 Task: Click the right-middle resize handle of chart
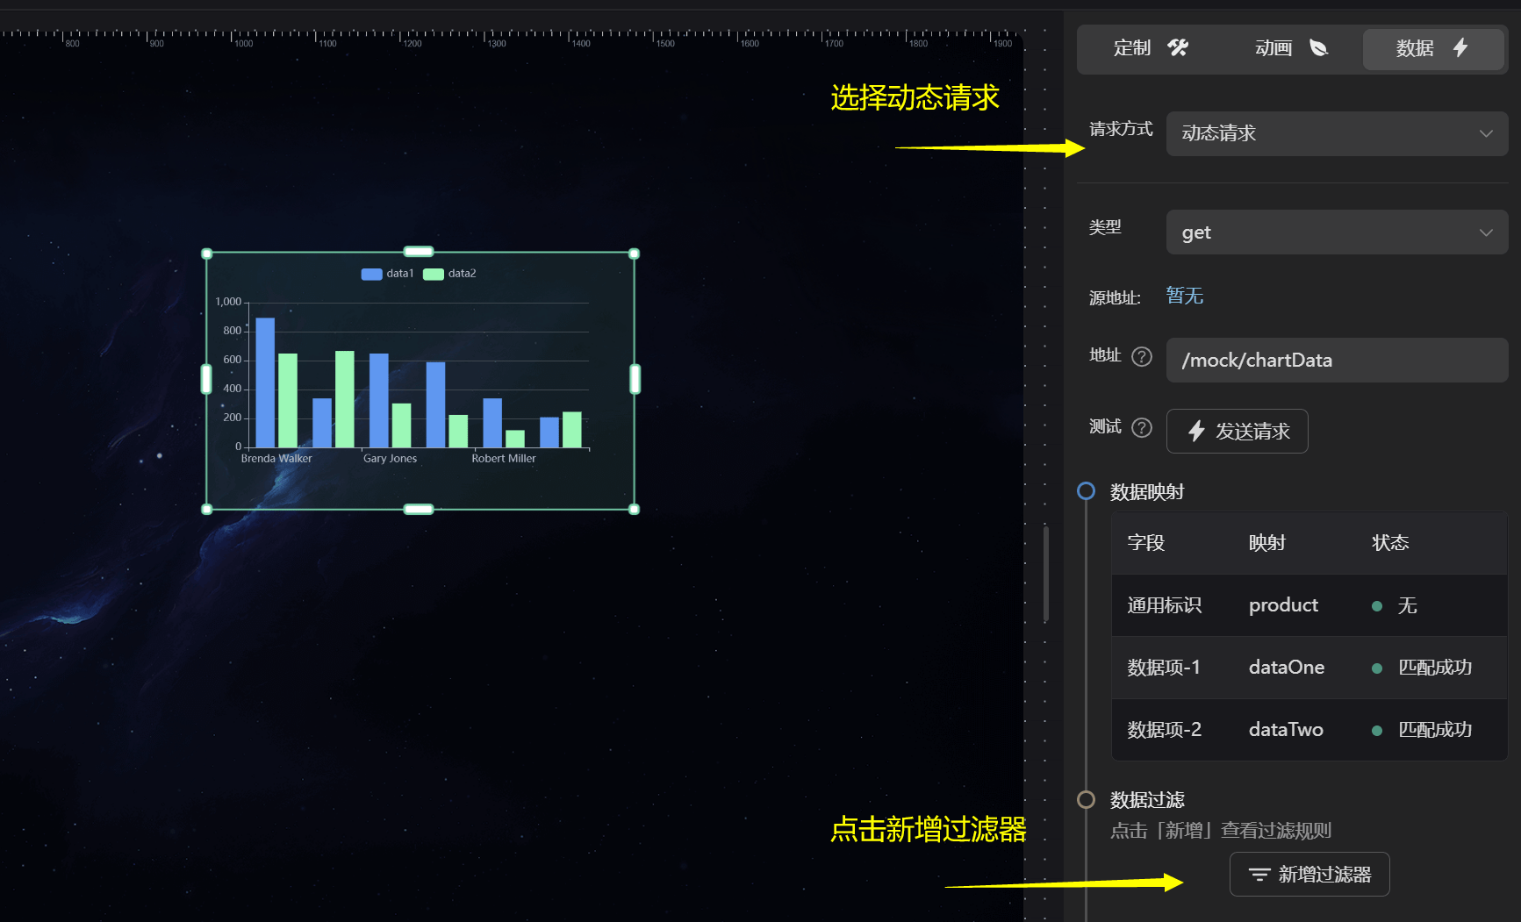[x=635, y=379]
